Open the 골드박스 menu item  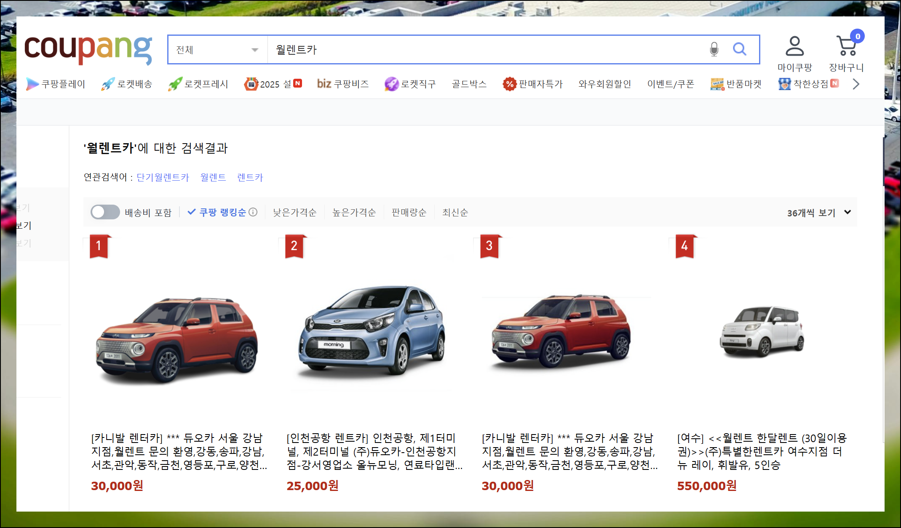click(x=469, y=84)
